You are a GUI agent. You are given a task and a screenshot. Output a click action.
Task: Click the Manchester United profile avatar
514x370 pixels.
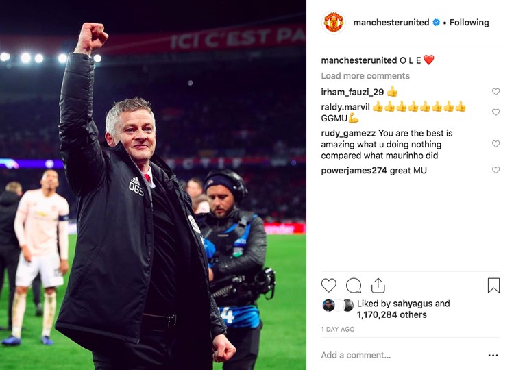(333, 23)
